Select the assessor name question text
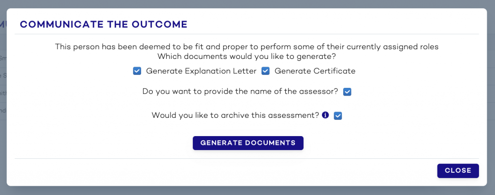Viewport: 495px width, 195px height. tap(240, 92)
